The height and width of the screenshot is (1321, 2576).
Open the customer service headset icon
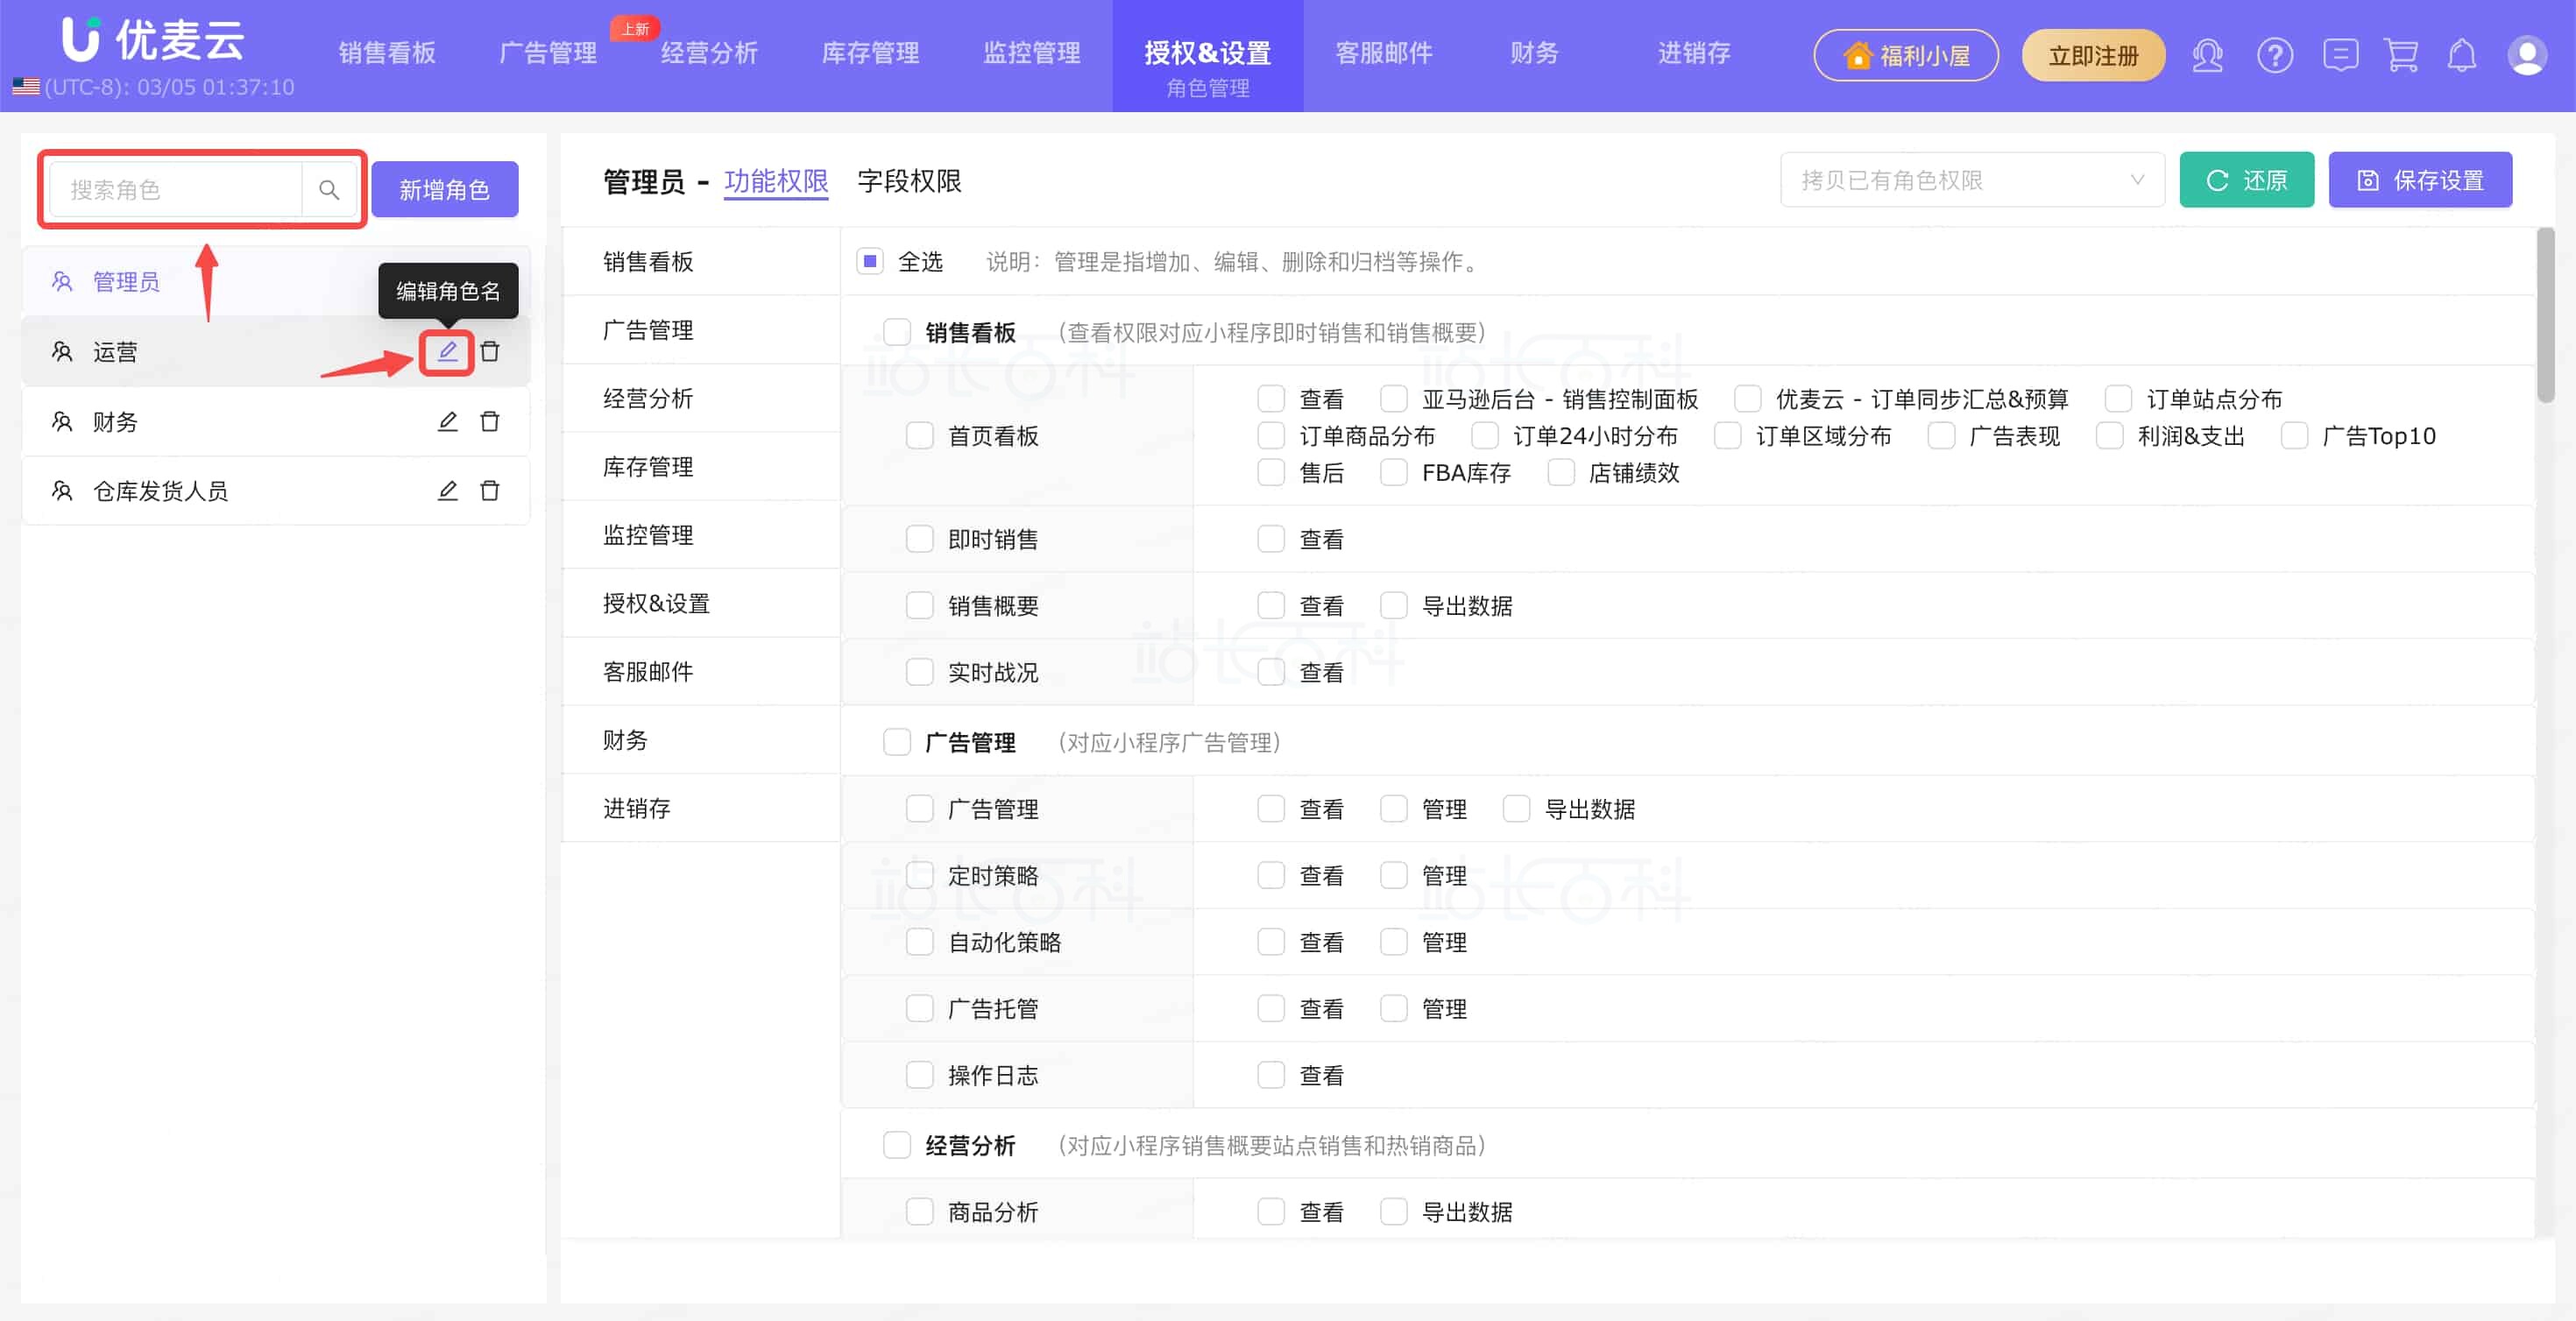[2207, 56]
